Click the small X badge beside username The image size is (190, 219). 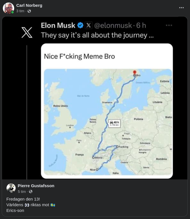click(88, 25)
